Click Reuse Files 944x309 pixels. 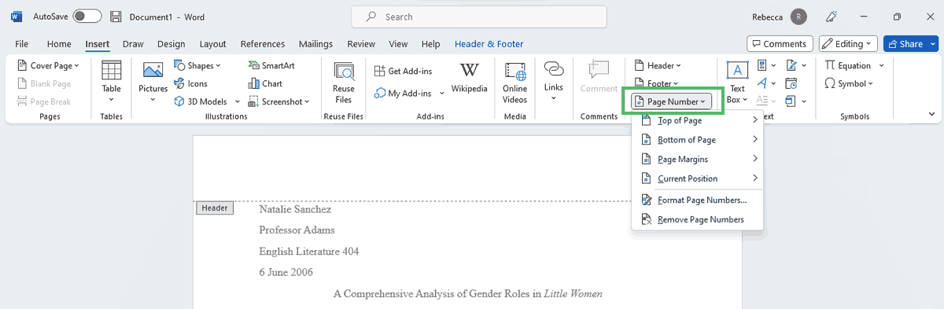tap(344, 83)
